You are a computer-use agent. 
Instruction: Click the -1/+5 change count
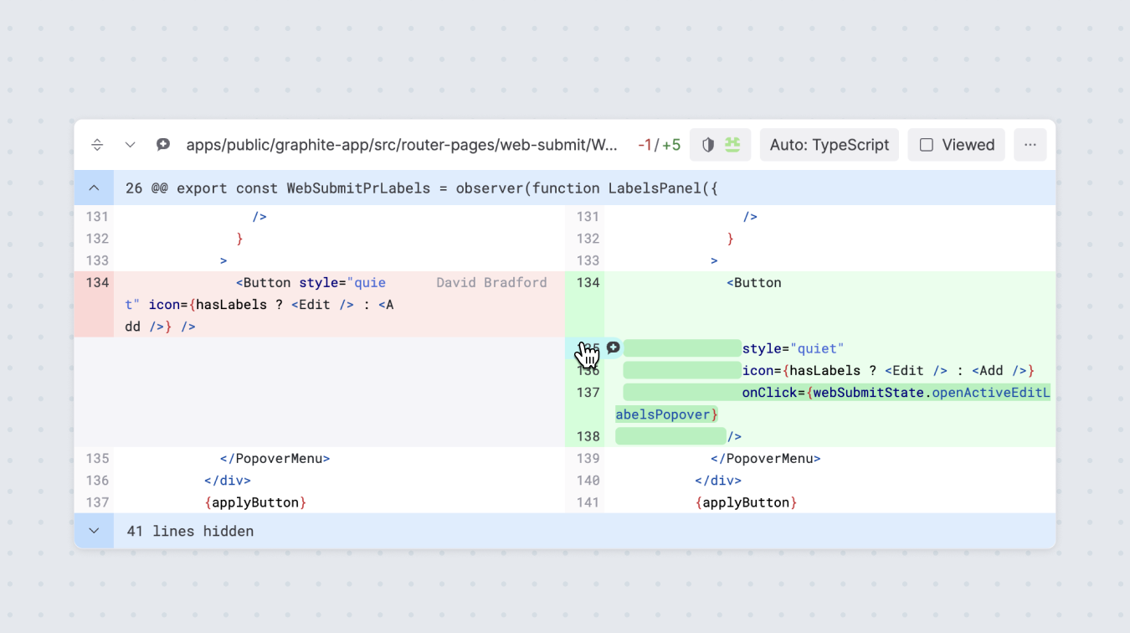click(x=659, y=145)
